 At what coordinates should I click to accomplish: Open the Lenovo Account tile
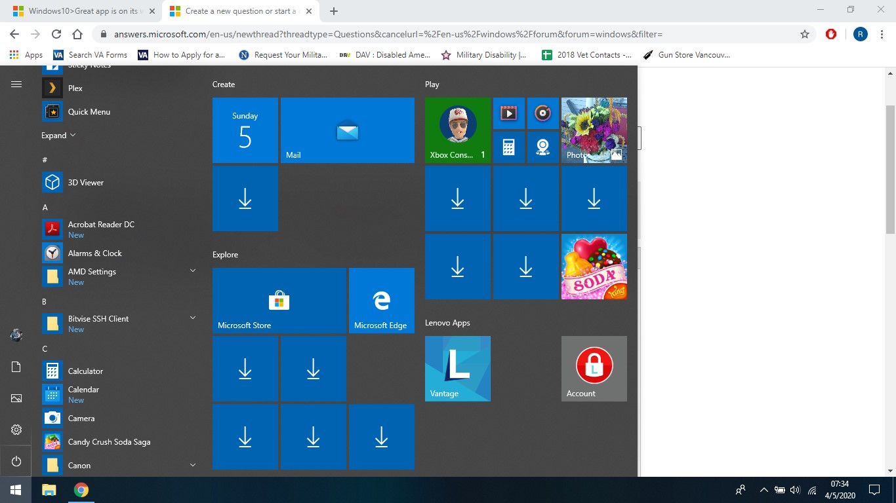coord(594,369)
